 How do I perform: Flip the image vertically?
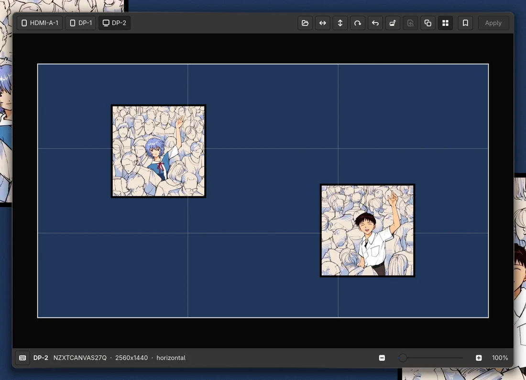coord(340,23)
